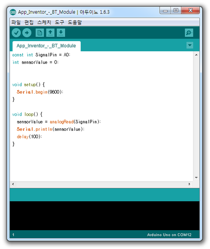Click the 'Serial.println(sensorValue);' line

[x=50, y=129]
